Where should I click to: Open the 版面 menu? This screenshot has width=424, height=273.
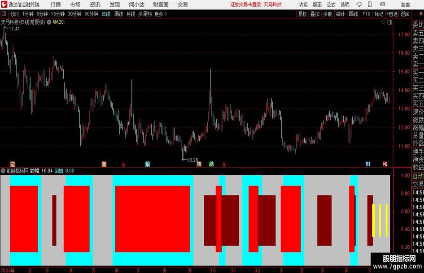(x=317, y=4)
